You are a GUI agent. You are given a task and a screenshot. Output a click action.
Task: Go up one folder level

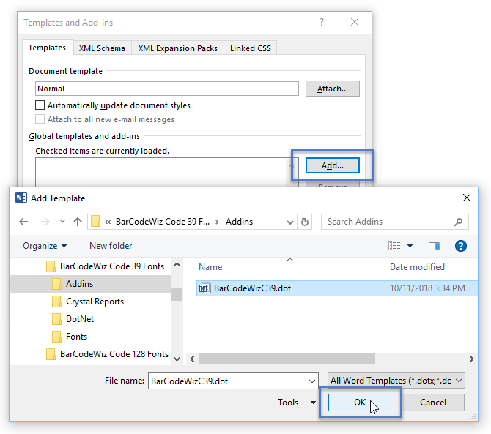coord(78,222)
